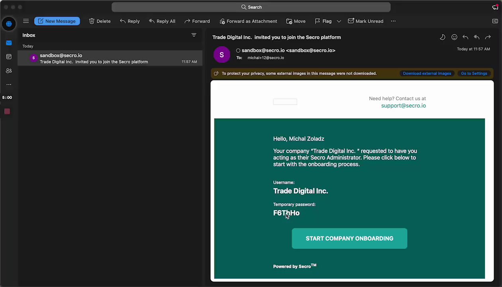Move the message to a folder

296,21
